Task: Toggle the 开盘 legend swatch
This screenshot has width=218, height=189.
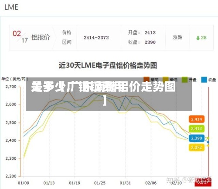Action: pyautogui.click(x=185, y=80)
